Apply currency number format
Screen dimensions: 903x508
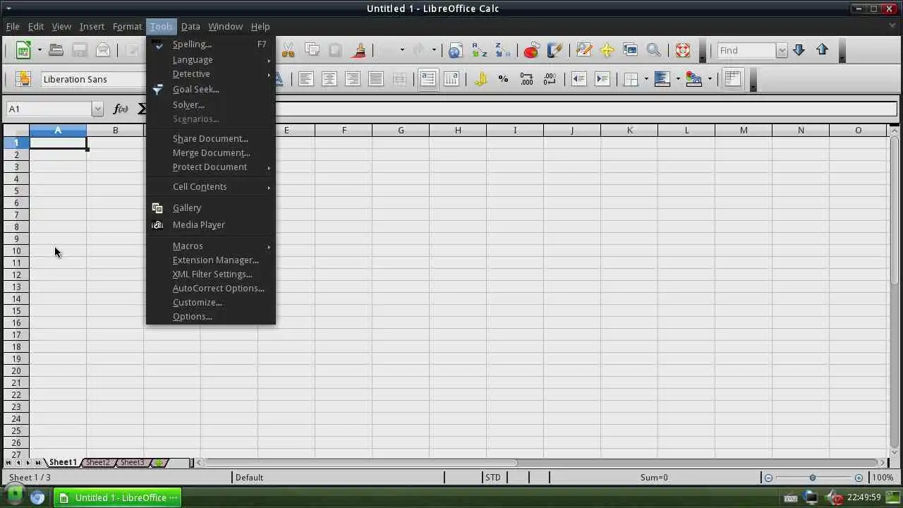click(x=481, y=79)
